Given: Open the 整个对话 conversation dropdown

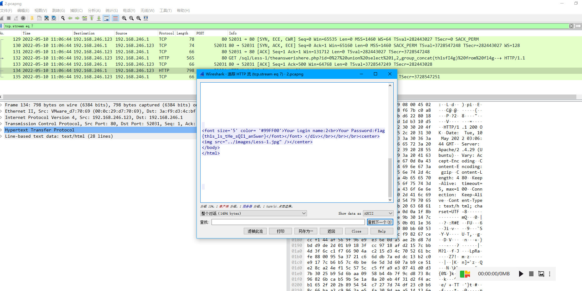Looking at the screenshot, I should click(253, 213).
